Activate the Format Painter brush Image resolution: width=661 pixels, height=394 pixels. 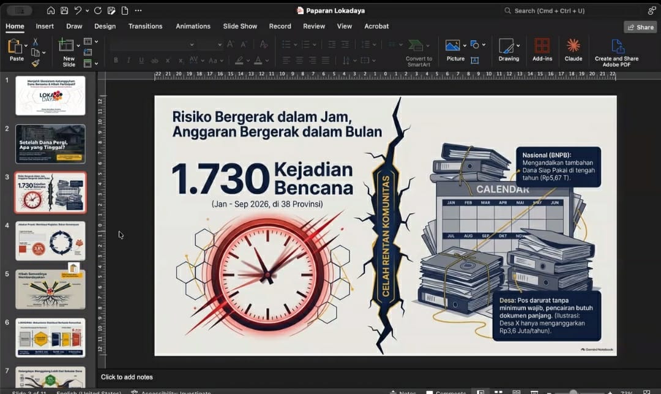coord(35,63)
